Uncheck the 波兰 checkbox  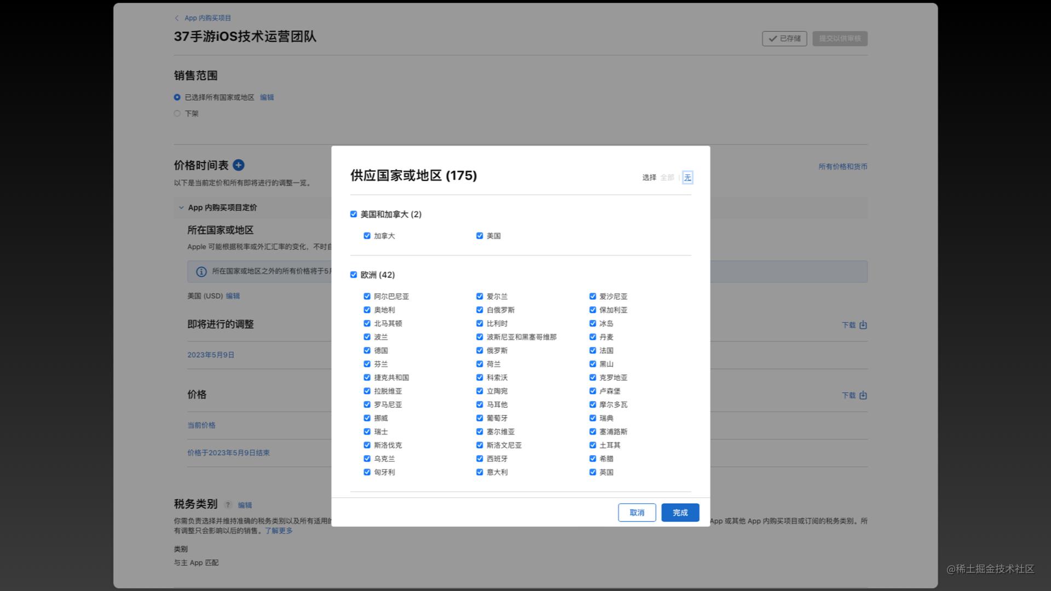(x=367, y=337)
